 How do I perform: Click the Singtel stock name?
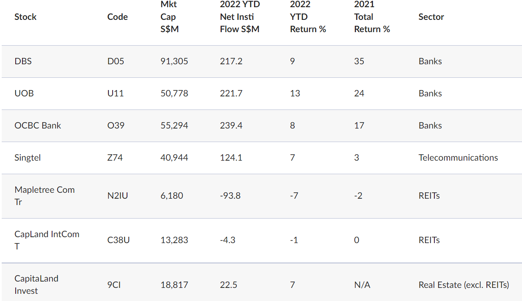[x=28, y=158]
